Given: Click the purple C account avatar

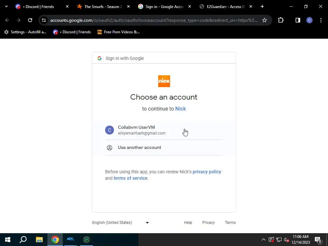Looking at the screenshot, I should tap(110, 130).
